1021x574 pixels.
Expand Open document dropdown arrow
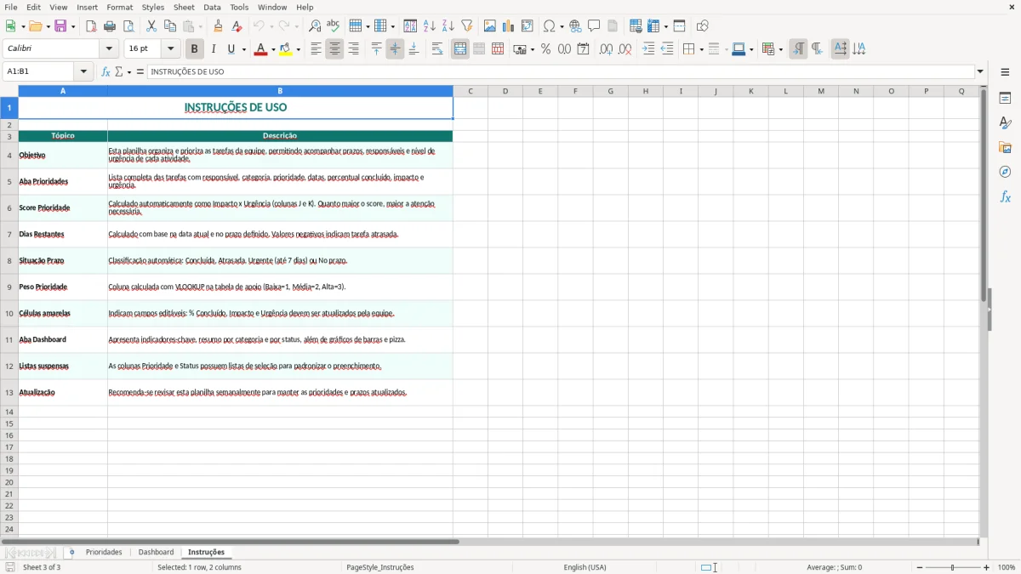[48, 26]
